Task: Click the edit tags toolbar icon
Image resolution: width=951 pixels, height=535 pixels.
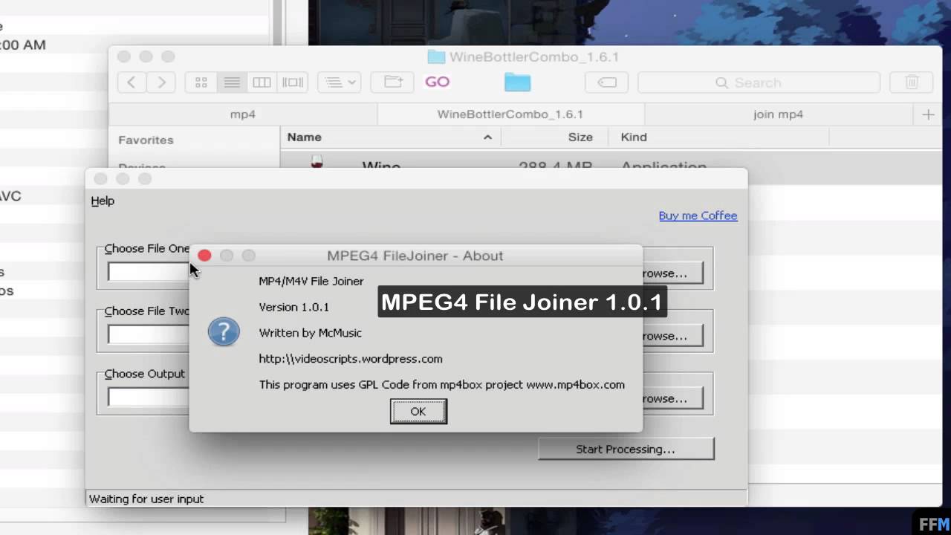Action: 607,82
